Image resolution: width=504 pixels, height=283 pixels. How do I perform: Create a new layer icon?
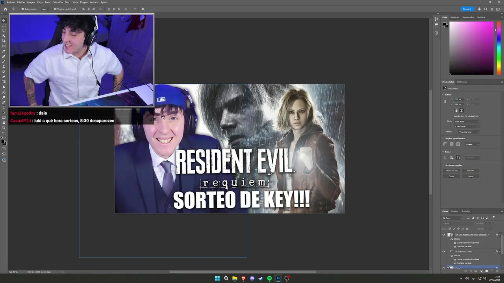click(x=492, y=271)
